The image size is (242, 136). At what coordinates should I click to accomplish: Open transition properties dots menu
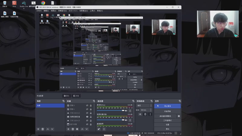coord(150,114)
